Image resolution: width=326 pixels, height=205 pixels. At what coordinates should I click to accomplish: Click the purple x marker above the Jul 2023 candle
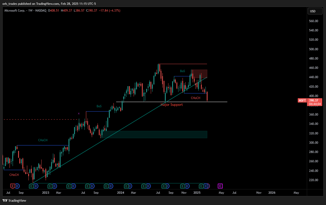pos(79,113)
